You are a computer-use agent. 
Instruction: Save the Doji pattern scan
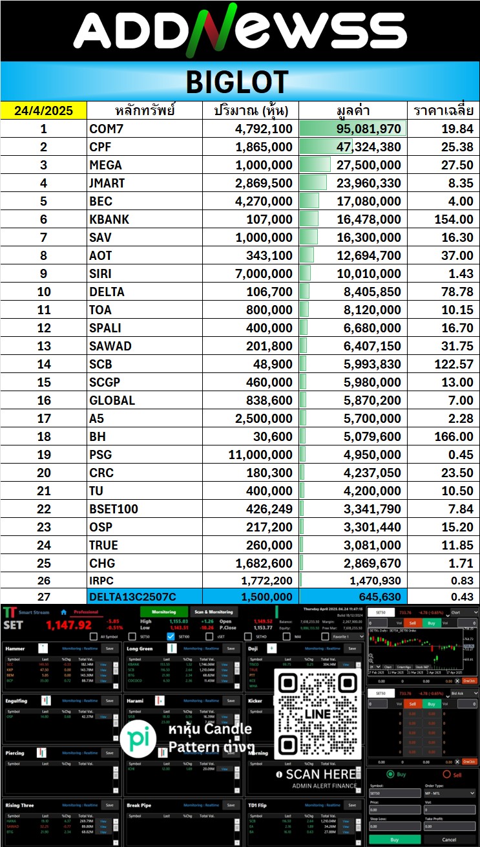pyautogui.click(x=352, y=648)
